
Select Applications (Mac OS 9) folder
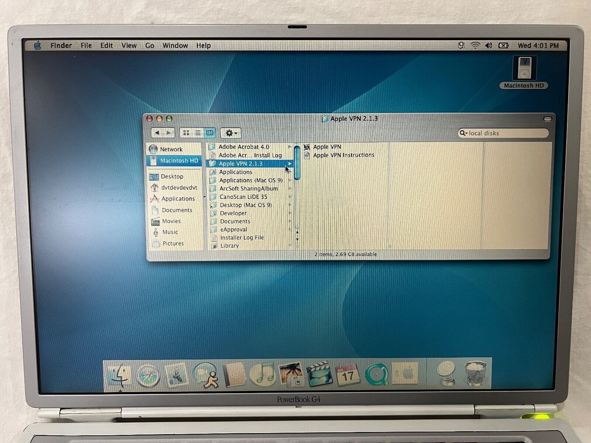point(251,180)
